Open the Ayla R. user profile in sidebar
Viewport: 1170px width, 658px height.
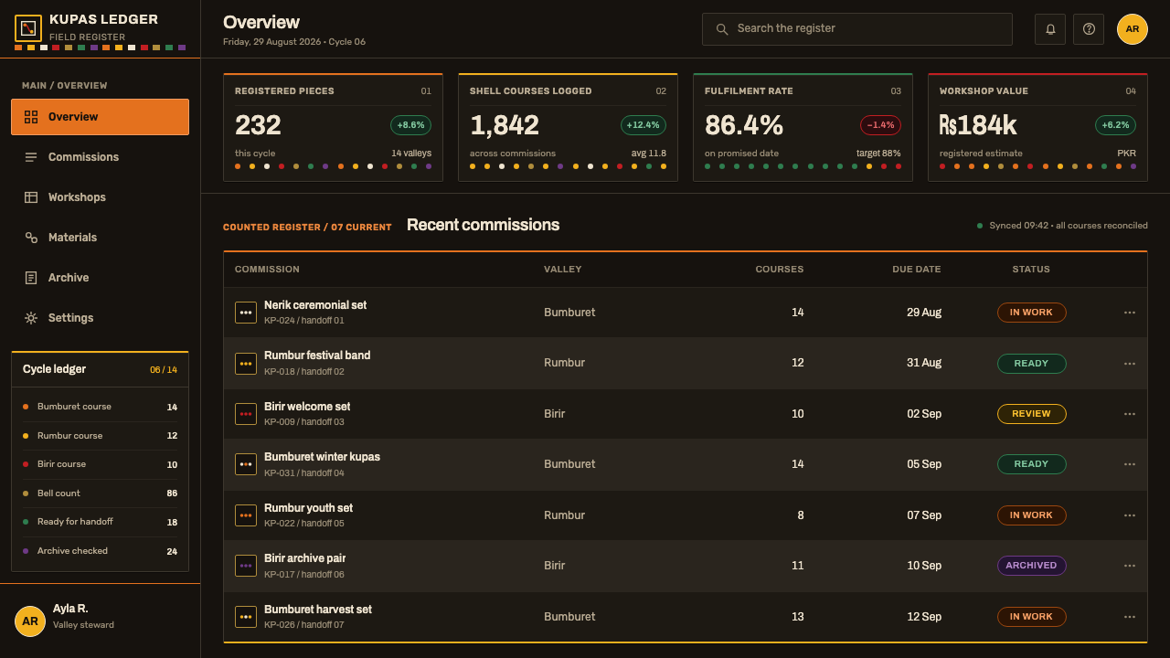pos(101,621)
